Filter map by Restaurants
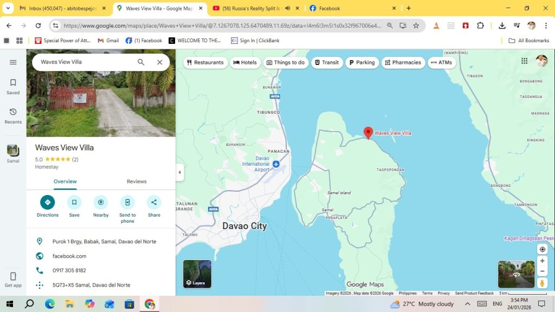 (x=205, y=62)
